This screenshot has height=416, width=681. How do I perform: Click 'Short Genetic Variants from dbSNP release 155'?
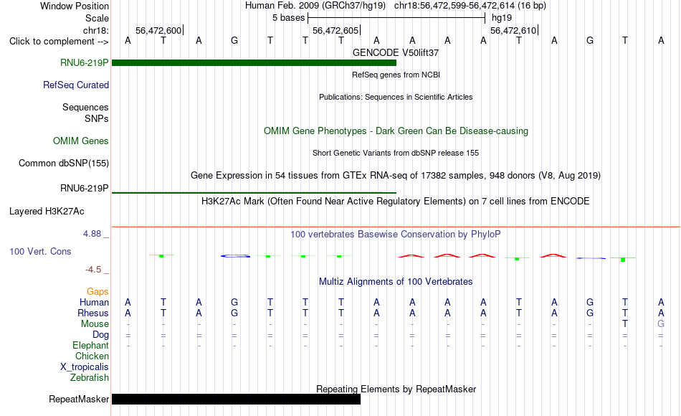pos(396,153)
